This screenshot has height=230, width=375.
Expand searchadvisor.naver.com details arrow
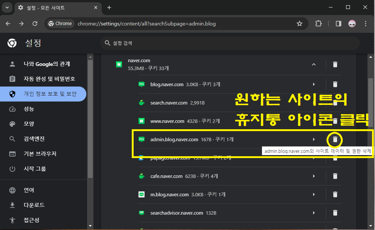pos(314,213)
